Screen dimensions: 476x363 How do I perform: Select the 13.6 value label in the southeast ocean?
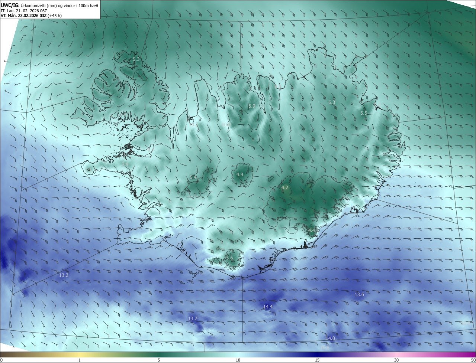click(359, 295)
